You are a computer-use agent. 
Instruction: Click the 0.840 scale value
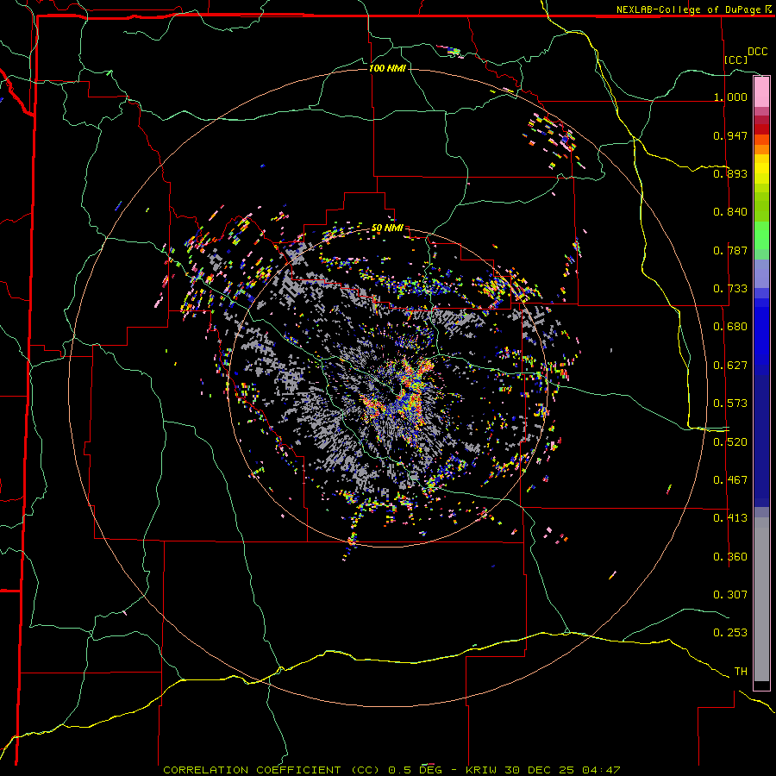coord(730,212)
